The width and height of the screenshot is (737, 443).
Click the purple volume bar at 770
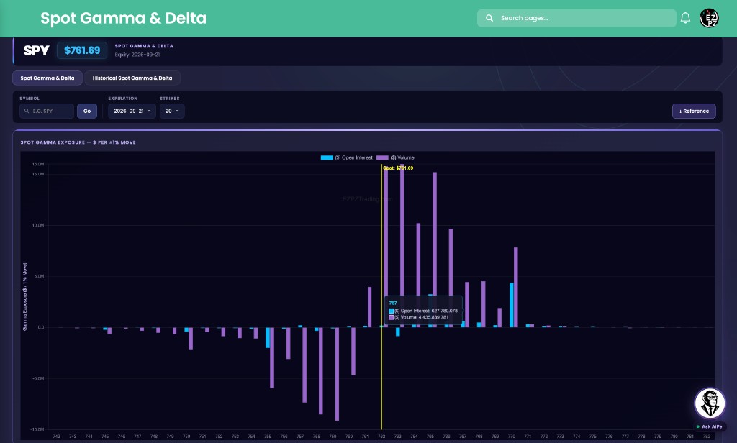click(x=515, y=287)
